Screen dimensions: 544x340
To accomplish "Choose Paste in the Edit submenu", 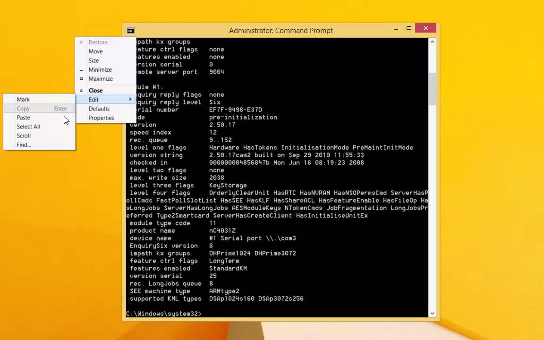I will tap(39, 118).
